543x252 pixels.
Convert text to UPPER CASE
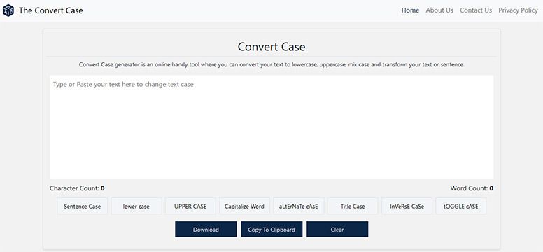click(190, 206)
